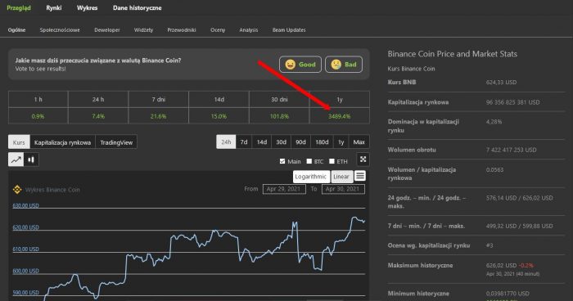The image size is (573, 301).
Task: Vote Good with smiley face
Action: (300, 65)
